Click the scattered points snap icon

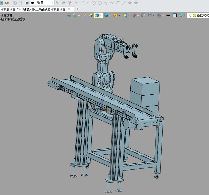tap(76, 3)
